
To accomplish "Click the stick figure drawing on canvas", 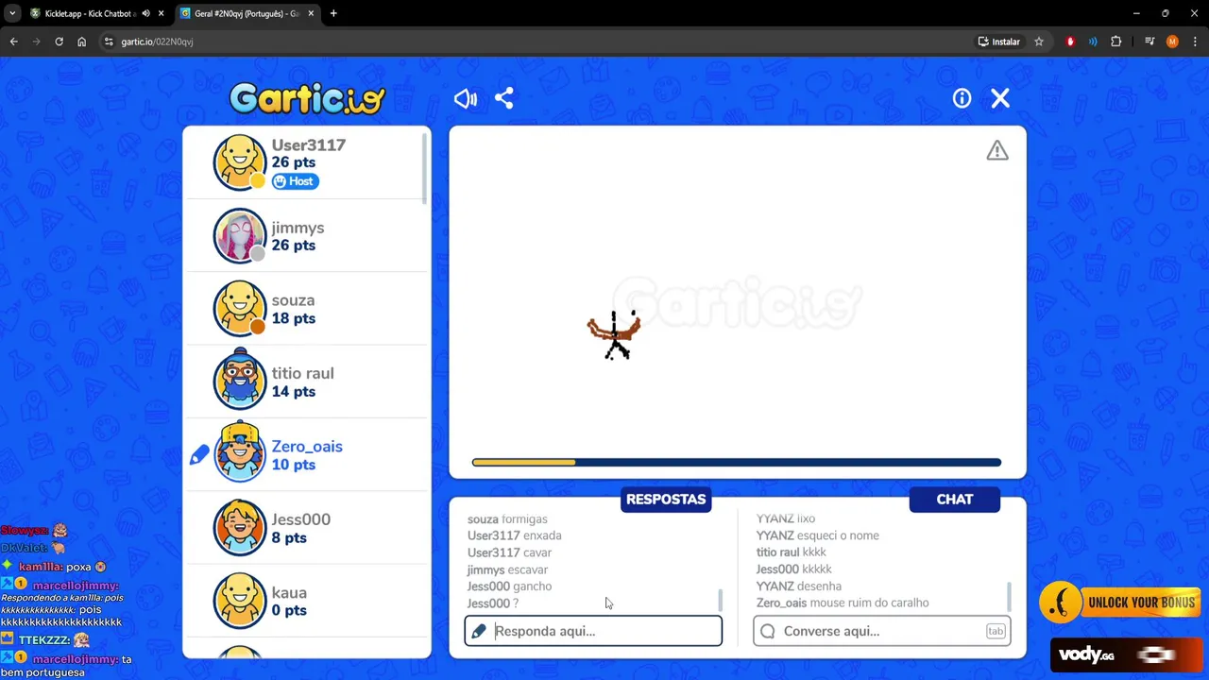I will [x=615, y=334].
